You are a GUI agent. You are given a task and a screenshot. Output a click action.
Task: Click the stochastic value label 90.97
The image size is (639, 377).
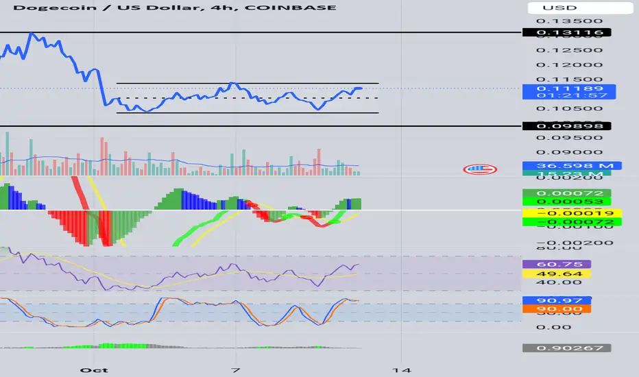click(557, 300)
